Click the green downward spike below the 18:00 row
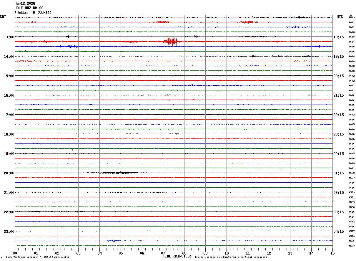The width and height of the screenshot is (356, 261). [x=73, y=149]
